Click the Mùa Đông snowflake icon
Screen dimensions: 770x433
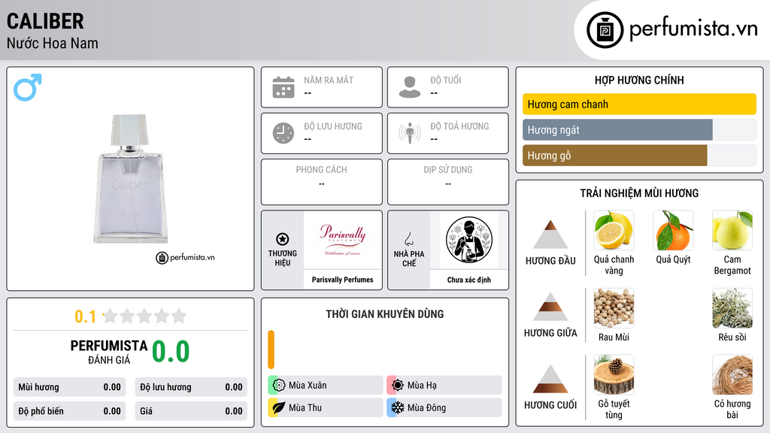[x=398, y=407]
